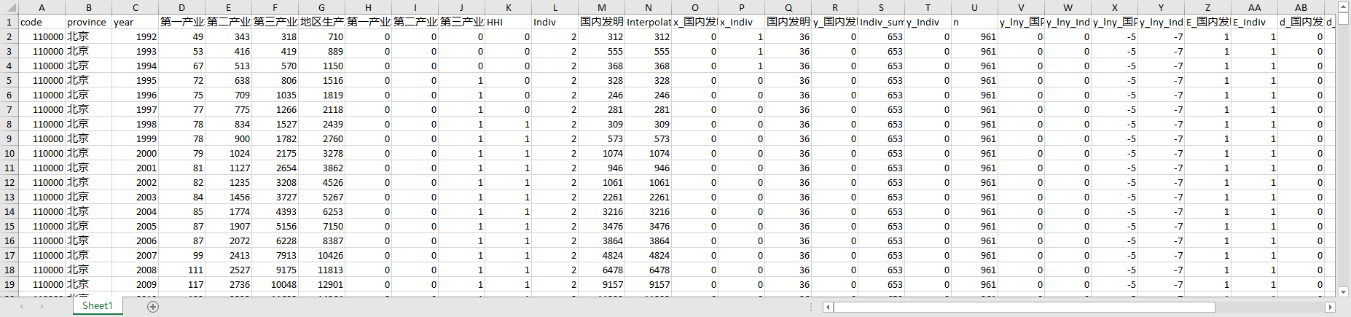Select cell with value 9157 in column M

(x=601, y=284)
